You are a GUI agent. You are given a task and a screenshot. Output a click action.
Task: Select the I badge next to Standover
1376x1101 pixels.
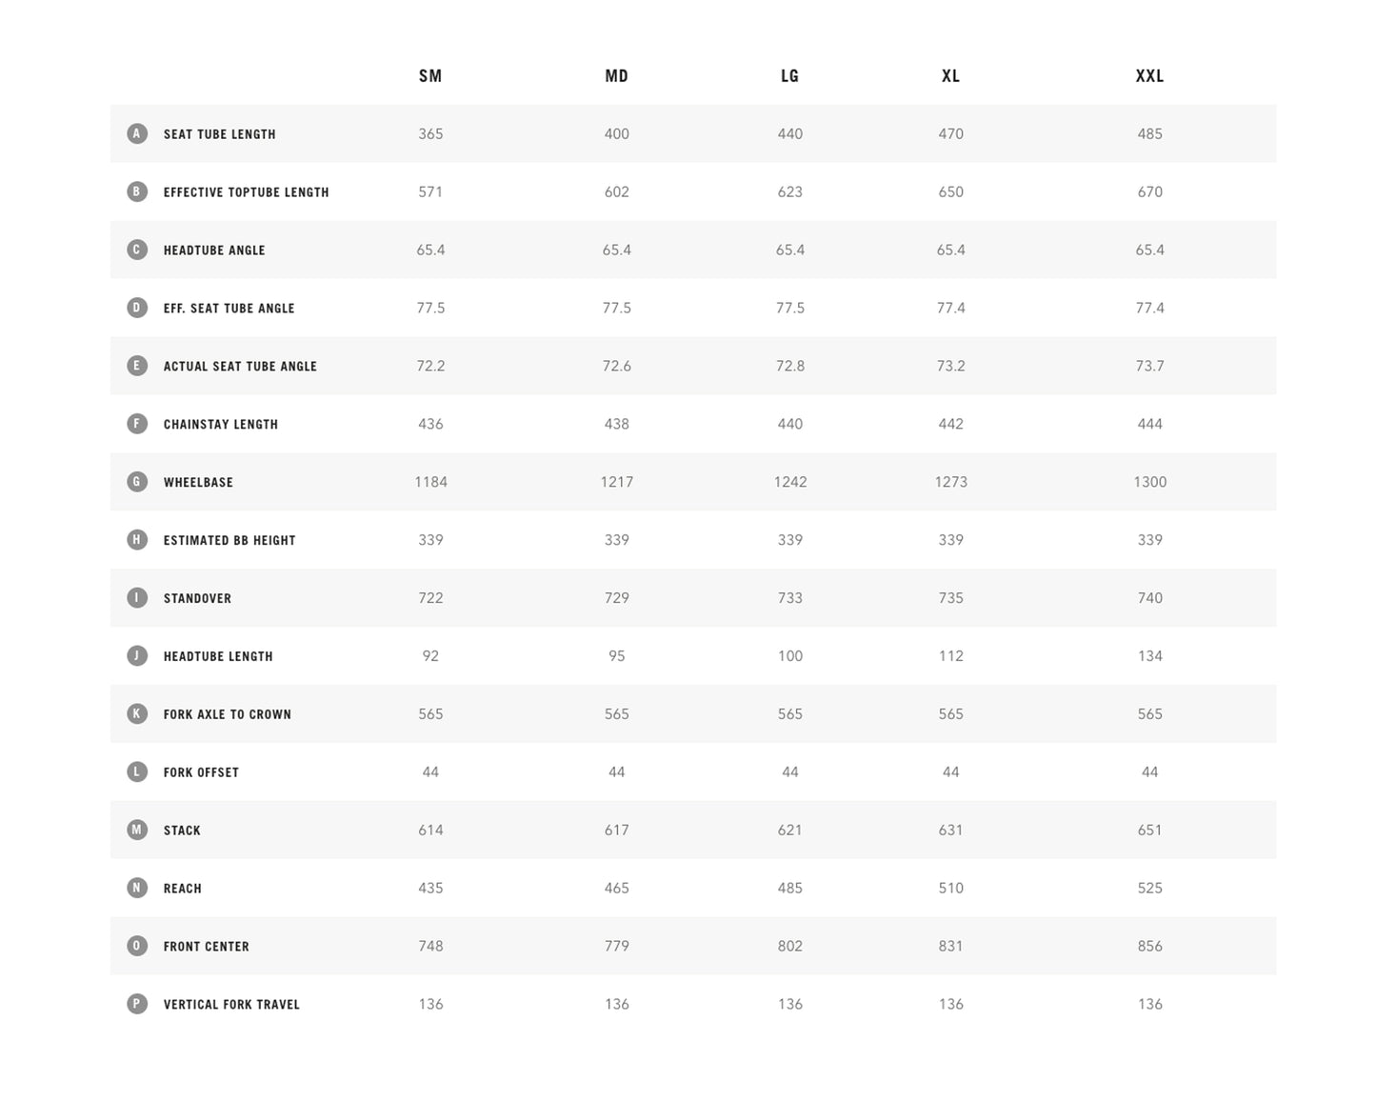137,598
